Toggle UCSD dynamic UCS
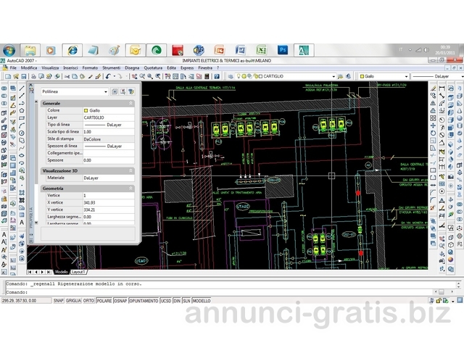Image resolution: width=464 pixels, height=348 pixels. pyautogui.click(x=166, y=301)
